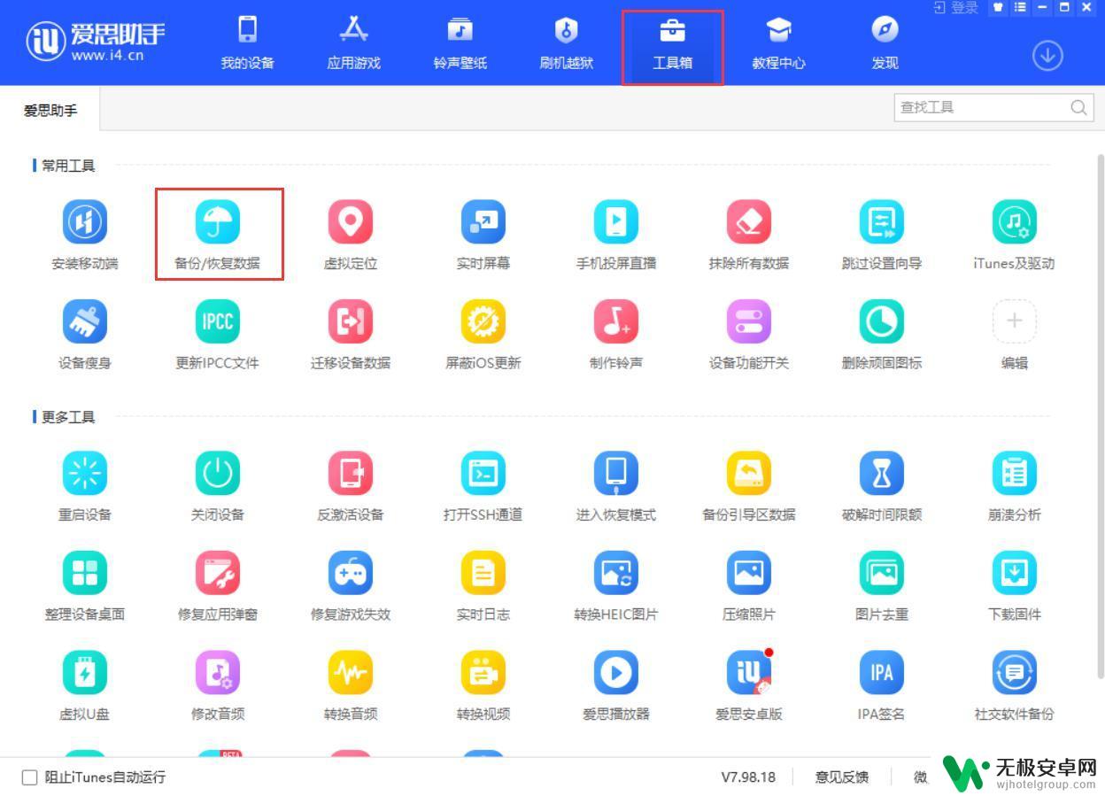Open 社交软件备份 tool
Viewport: 1105px width, 796px height.
coord(1015,673)
